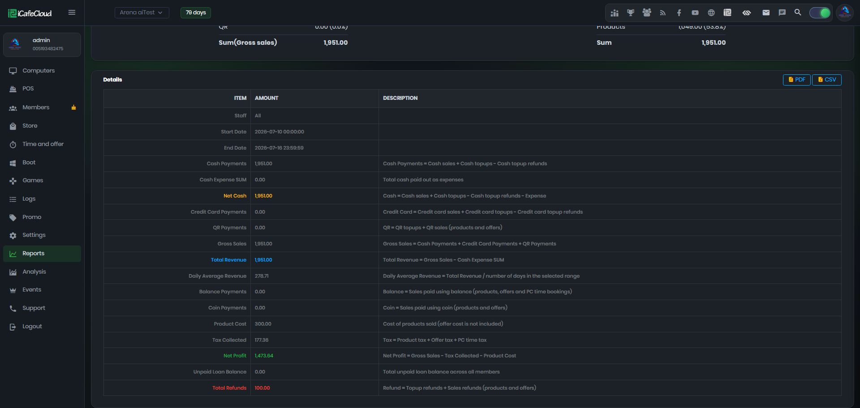Open the globe website icon
Viewport: 860px width, 408px height.
711,13
